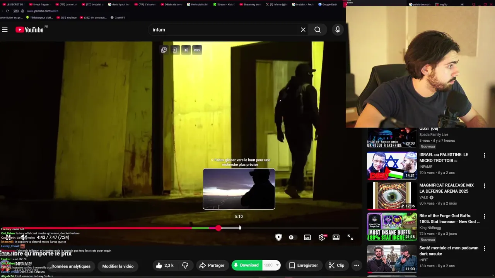
Task: Open the pop-out window overlay icon
Action: point(164,50)
